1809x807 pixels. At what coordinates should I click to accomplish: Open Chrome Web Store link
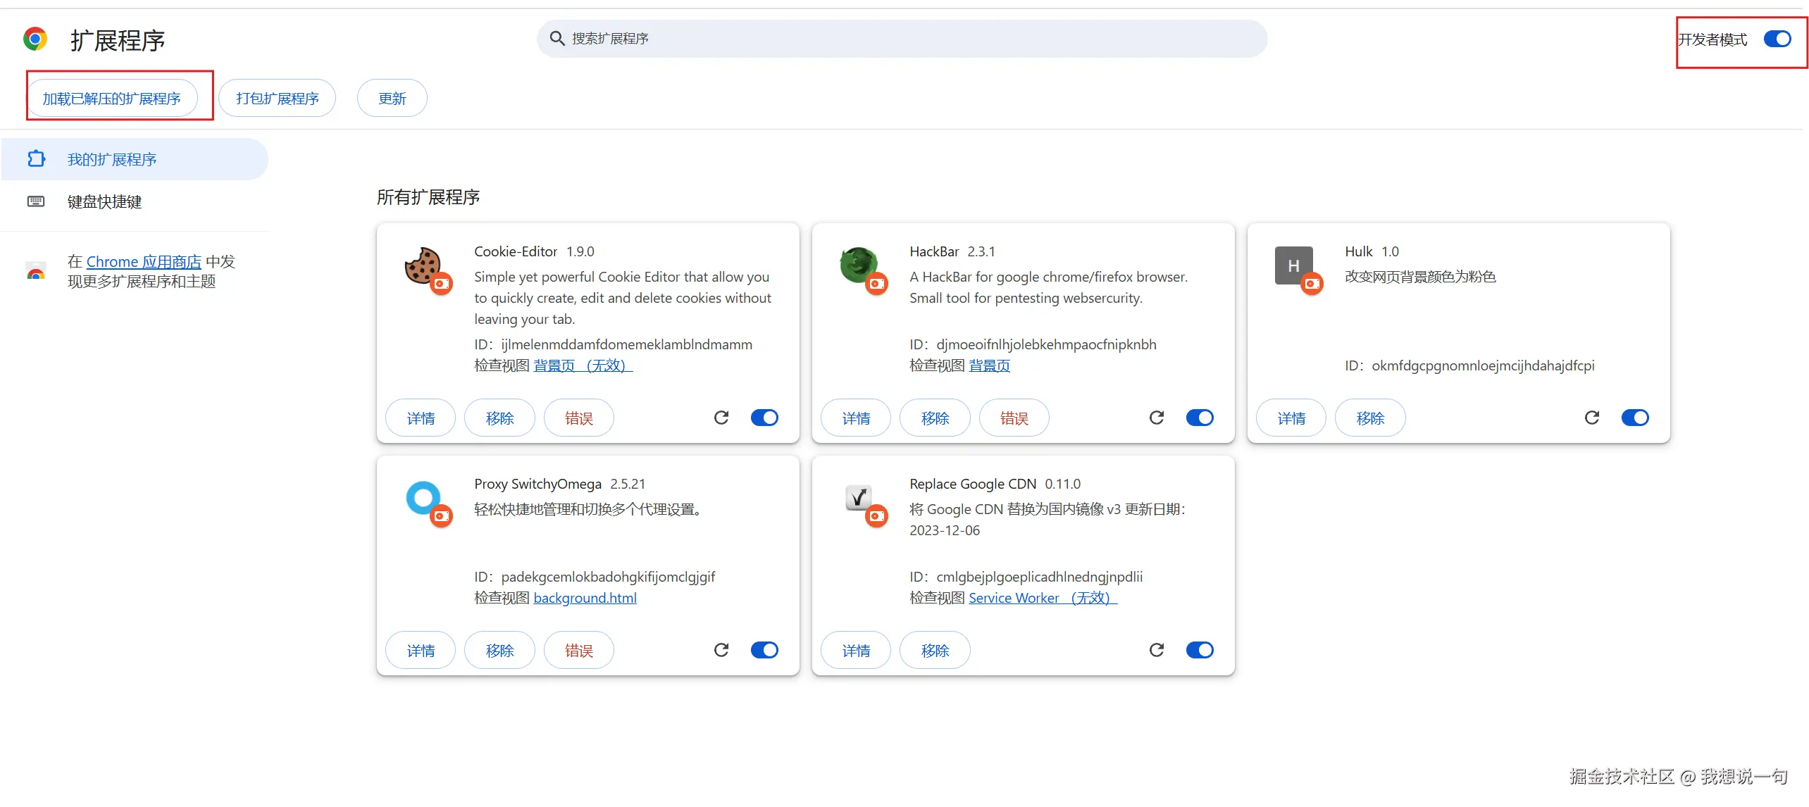pos(144,262)
